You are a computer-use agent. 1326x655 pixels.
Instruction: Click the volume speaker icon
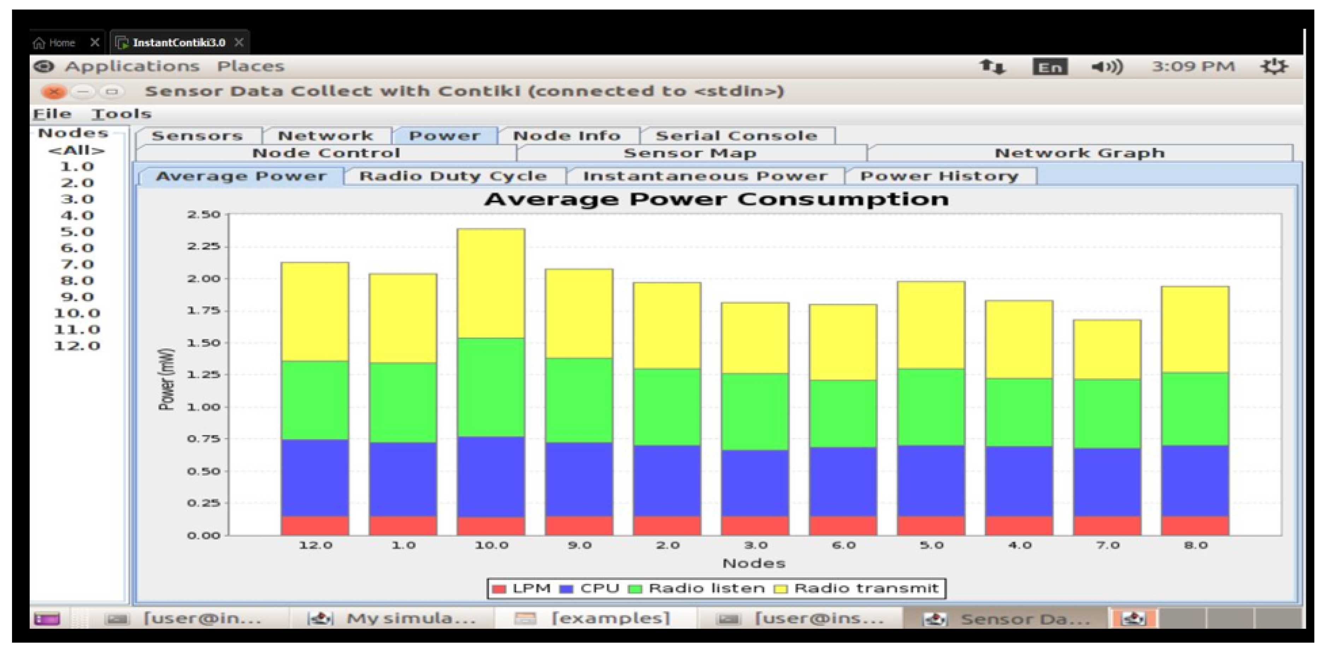1107,67
